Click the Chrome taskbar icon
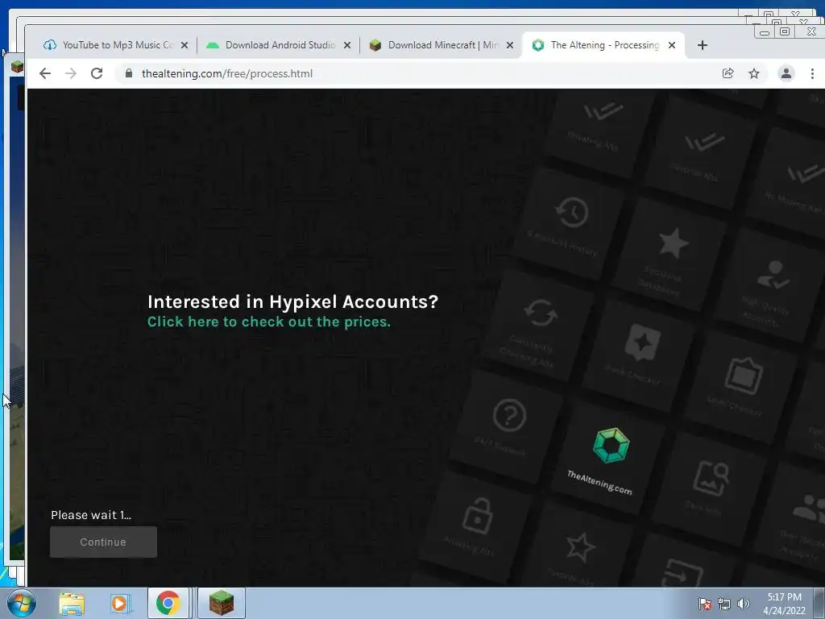This screenshot has width=825, height=619. 168,604
